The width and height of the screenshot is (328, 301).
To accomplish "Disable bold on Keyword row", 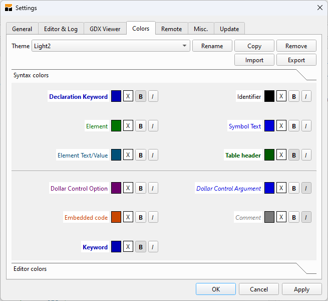I will point(141,247).
